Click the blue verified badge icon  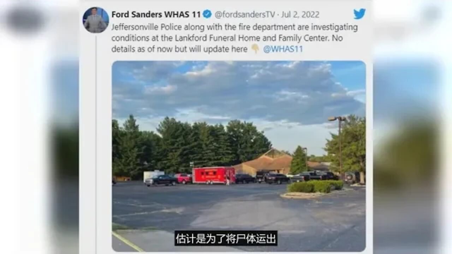pyautogui.click(x=207, y=14)
